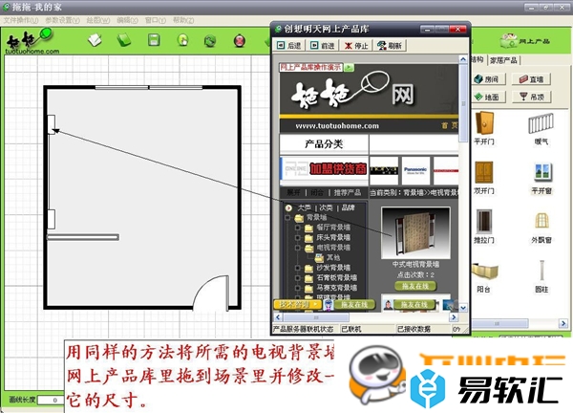The image size is (573, 413).
Task: Click the red X round icon in main toolbar
Action: click(239, 40)
